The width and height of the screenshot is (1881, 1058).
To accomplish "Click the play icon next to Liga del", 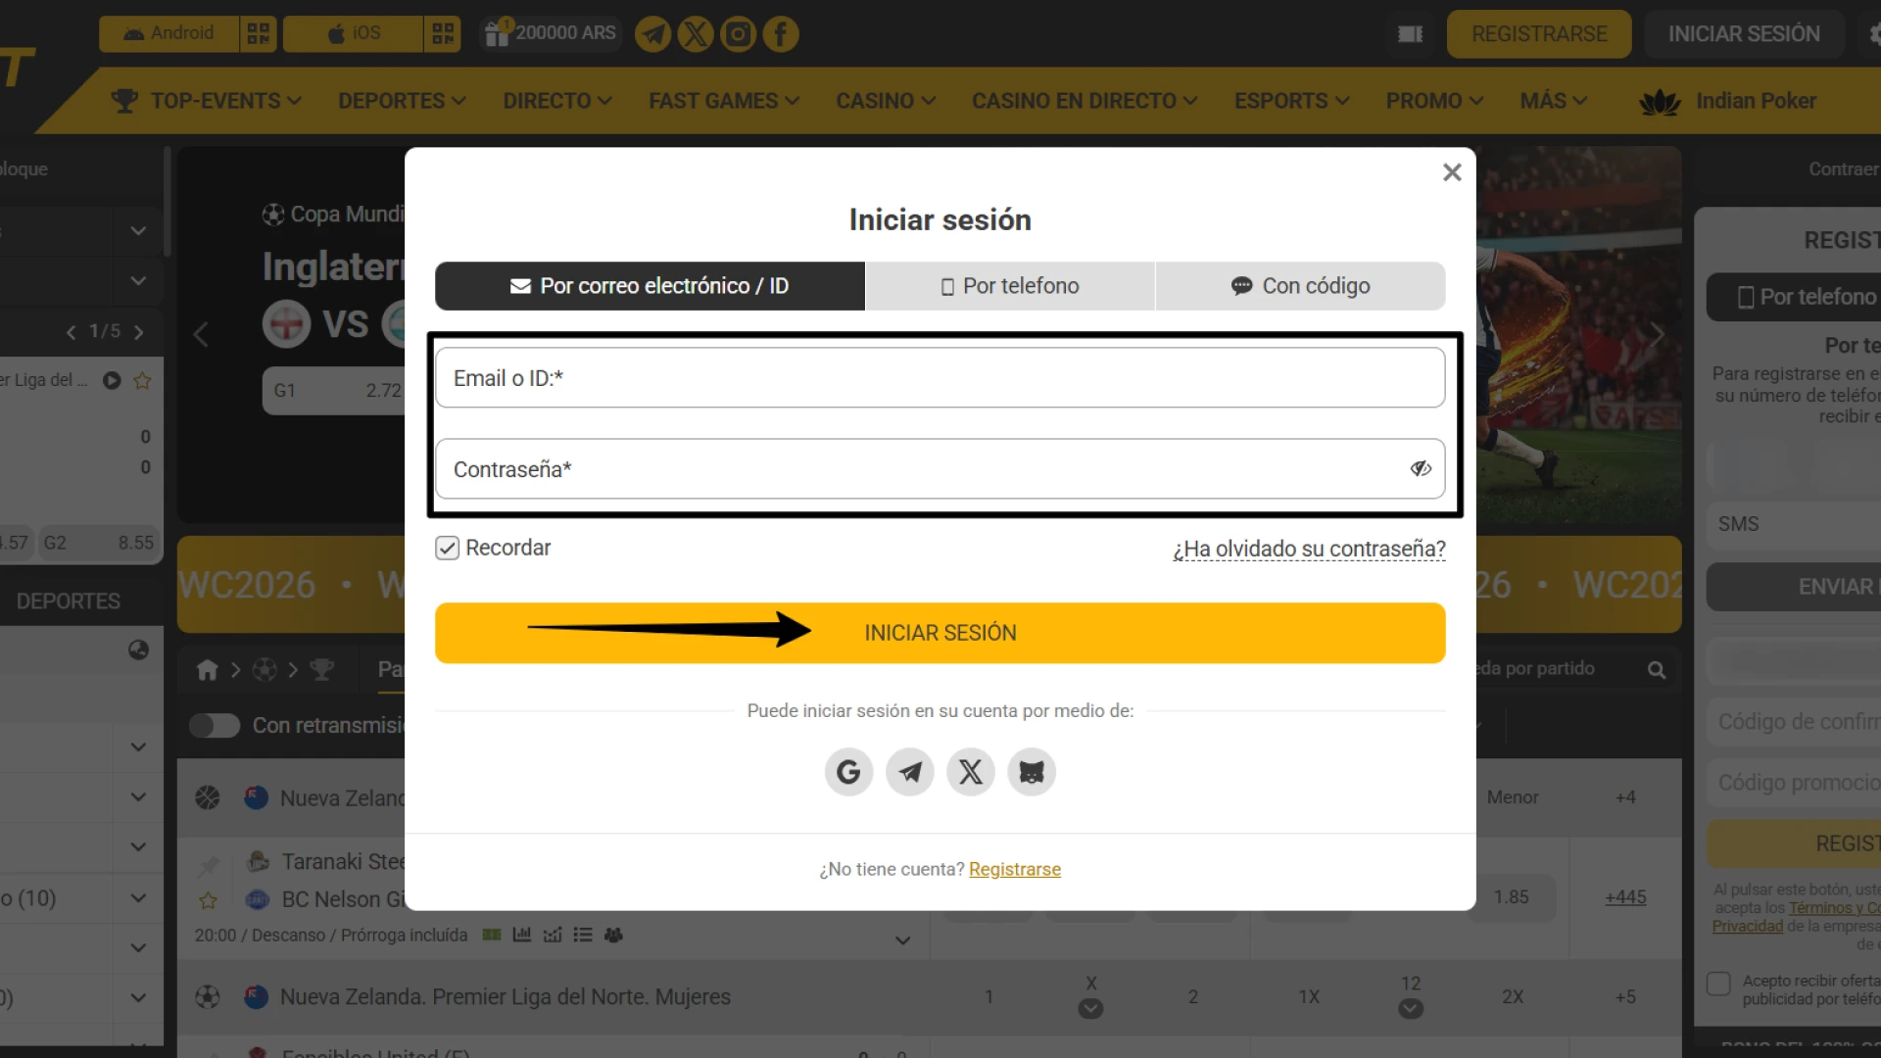I will click(x=112, y=380).
